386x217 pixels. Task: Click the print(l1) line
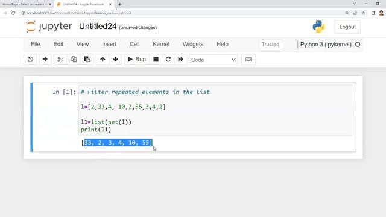(96, 130)
